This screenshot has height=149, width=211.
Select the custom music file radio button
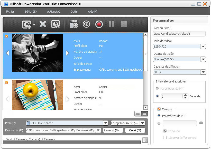159,123
